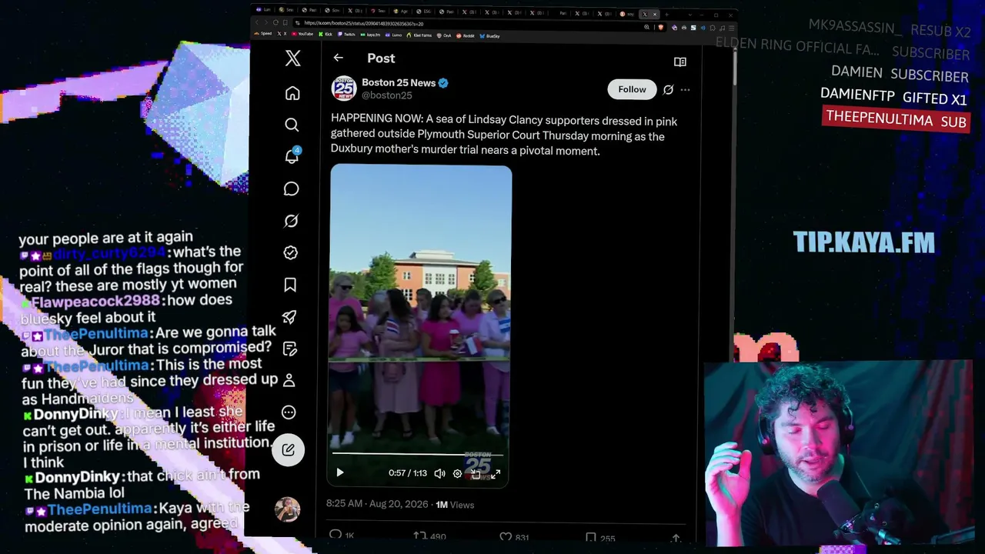The height and width of the screenshot is (554, 985).
Task: Open the OnA bookmark
Action: 444,35
